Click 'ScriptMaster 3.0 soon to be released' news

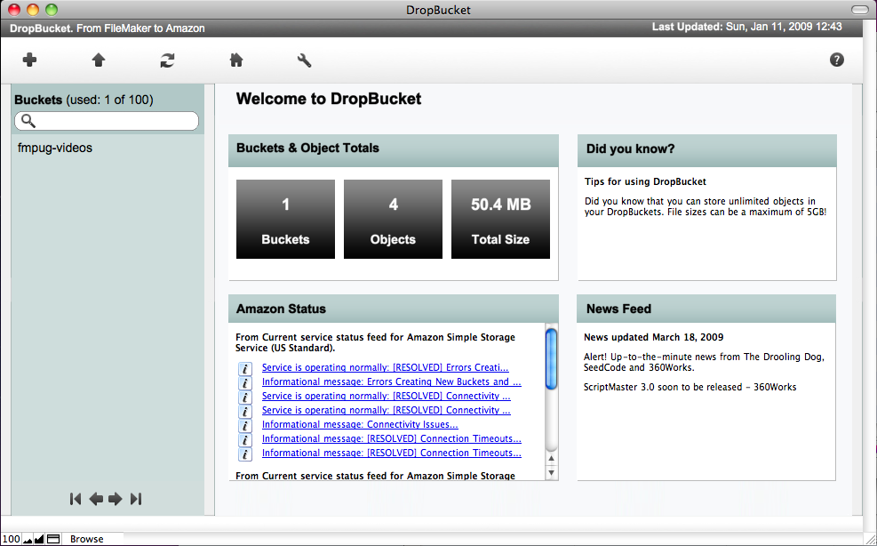click(x=690, y=387)
